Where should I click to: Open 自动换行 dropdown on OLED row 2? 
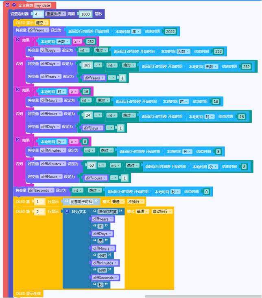tap(162, 212)
